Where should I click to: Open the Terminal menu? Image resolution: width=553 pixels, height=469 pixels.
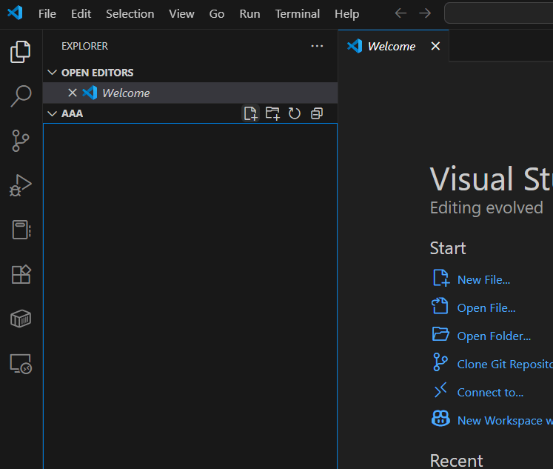point(298,14)
